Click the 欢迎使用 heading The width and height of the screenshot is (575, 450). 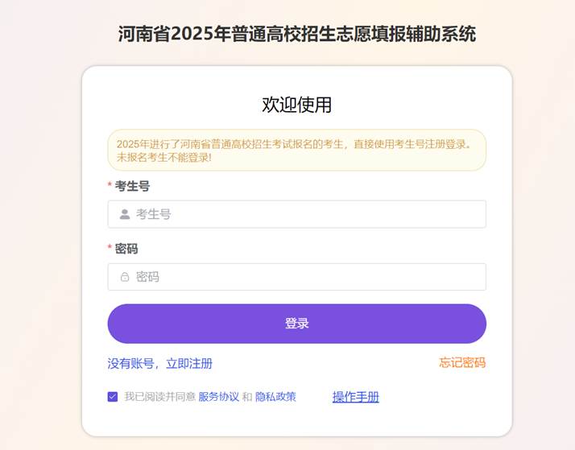coord(296,105)
